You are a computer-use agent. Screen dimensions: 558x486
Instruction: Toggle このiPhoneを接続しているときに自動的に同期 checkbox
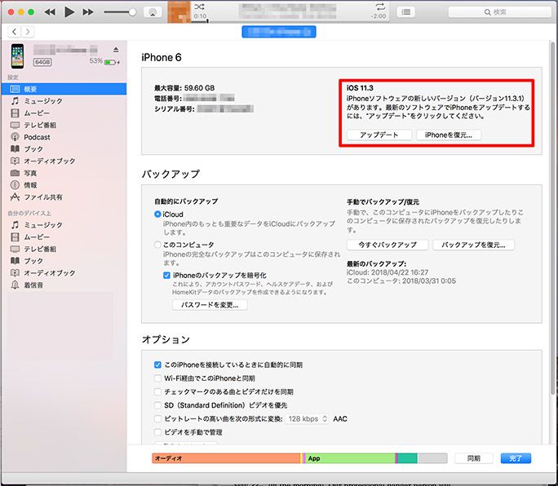click(157, 364)
